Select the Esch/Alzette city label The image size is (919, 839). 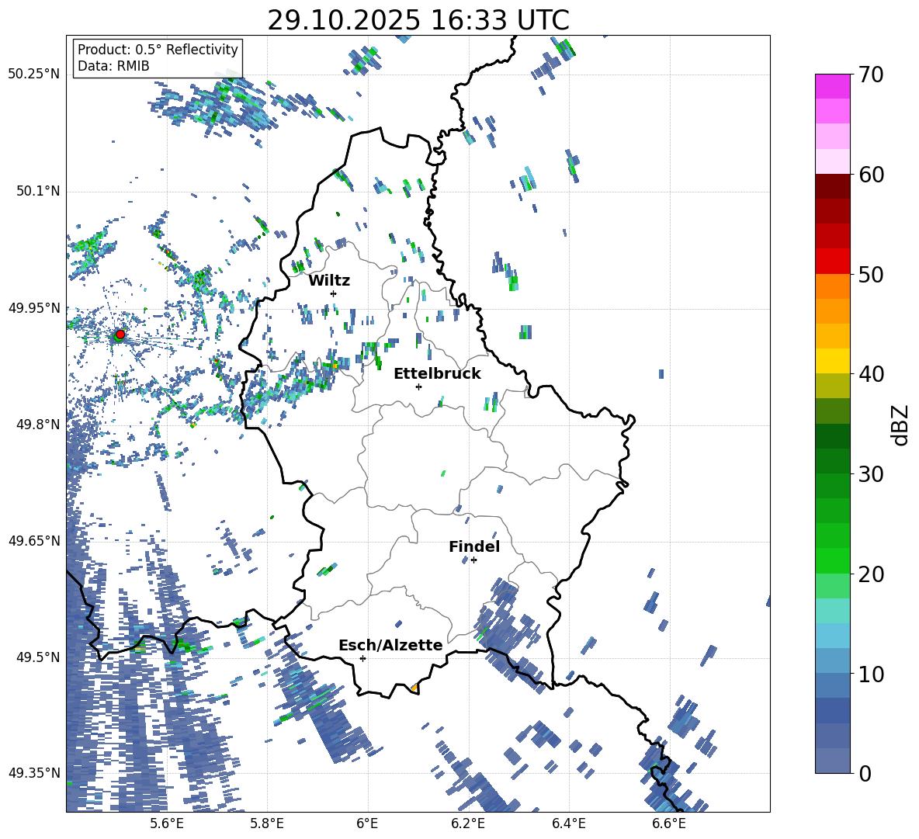click(x=390, y=645)
